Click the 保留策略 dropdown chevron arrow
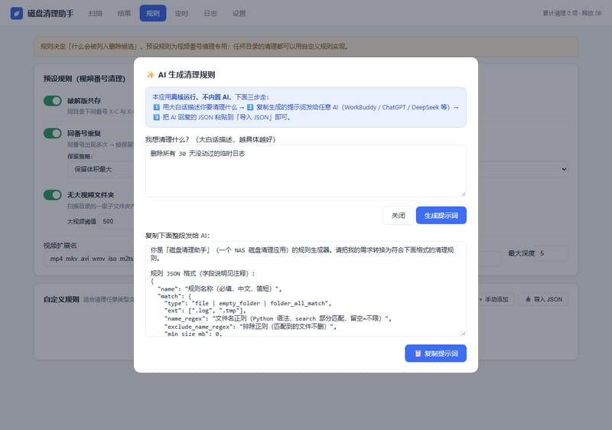This screenshot has height=430, width=612. point(564,169)
